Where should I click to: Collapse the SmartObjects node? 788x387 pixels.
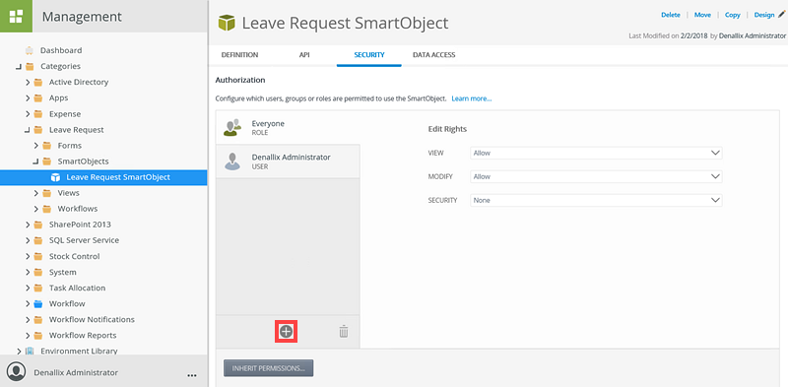tap(36, 161)
